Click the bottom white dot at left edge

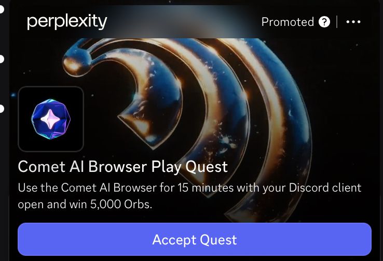(x=2, y=109)
